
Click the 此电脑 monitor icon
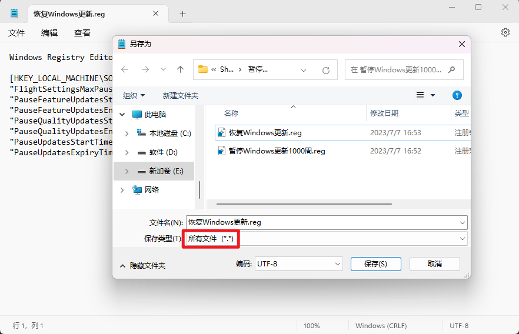tap(137, 115)
